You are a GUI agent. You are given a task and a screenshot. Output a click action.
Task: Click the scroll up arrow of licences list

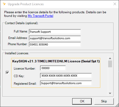click(110, 58)
